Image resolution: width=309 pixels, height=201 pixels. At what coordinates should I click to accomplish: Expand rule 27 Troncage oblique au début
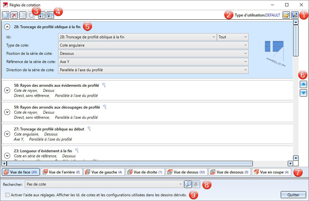pyautogui.click(x=7, y=134)
